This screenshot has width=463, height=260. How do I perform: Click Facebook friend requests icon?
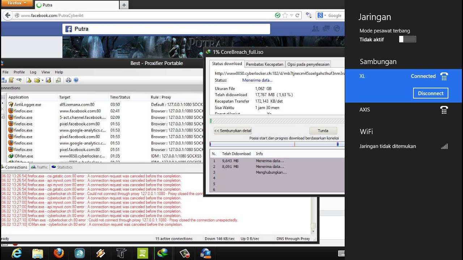click(x=315, y=29)
